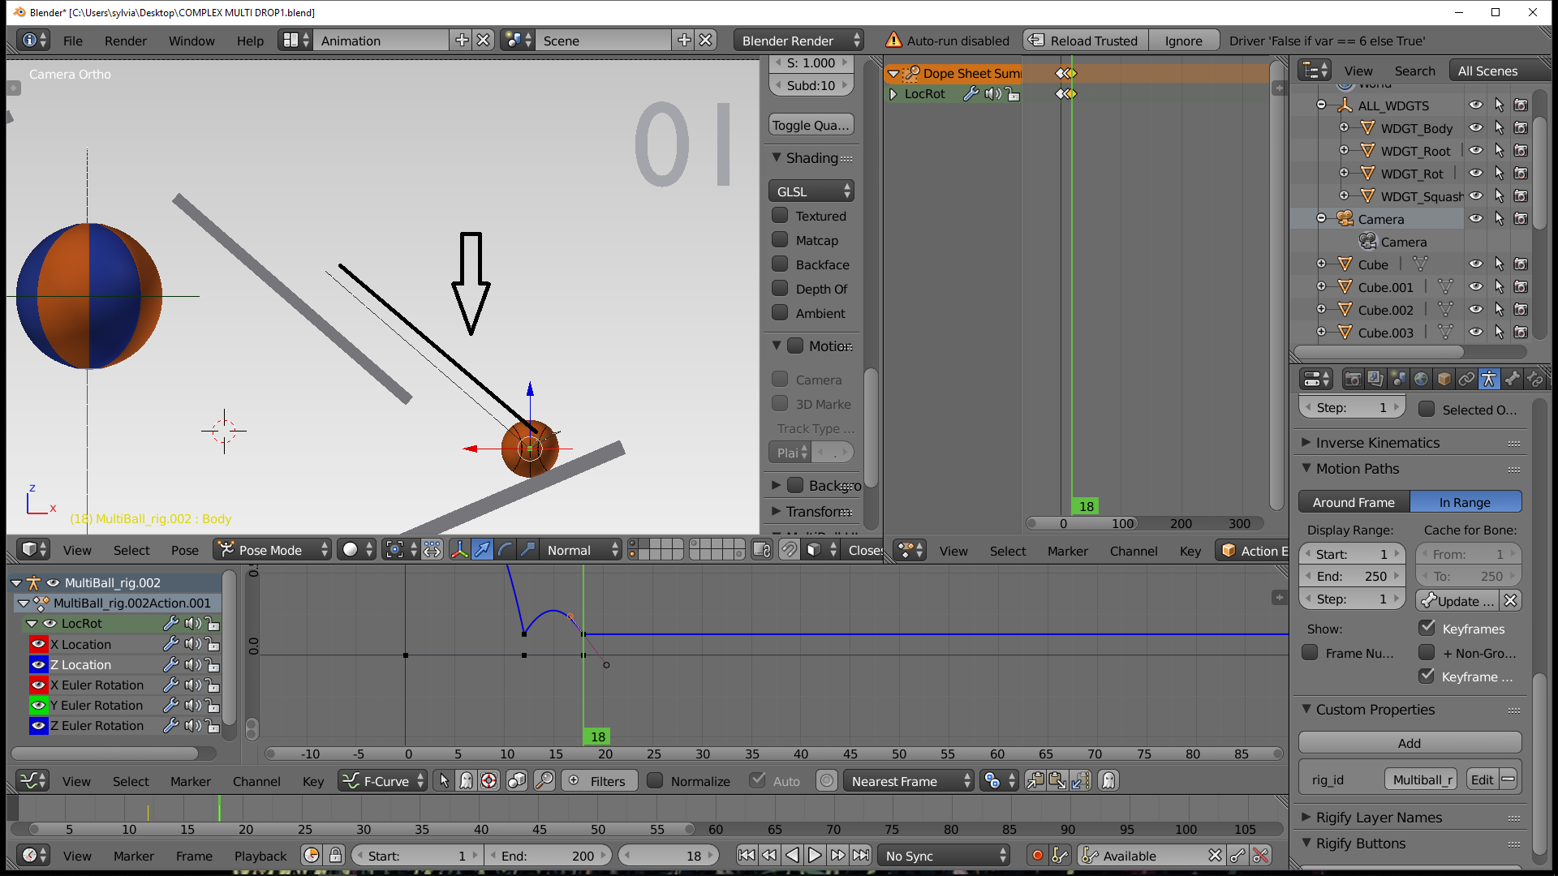The image size is (1558, 876).
Task: Hide the Camera object with the eye toggle
Action: (1476, 218)
